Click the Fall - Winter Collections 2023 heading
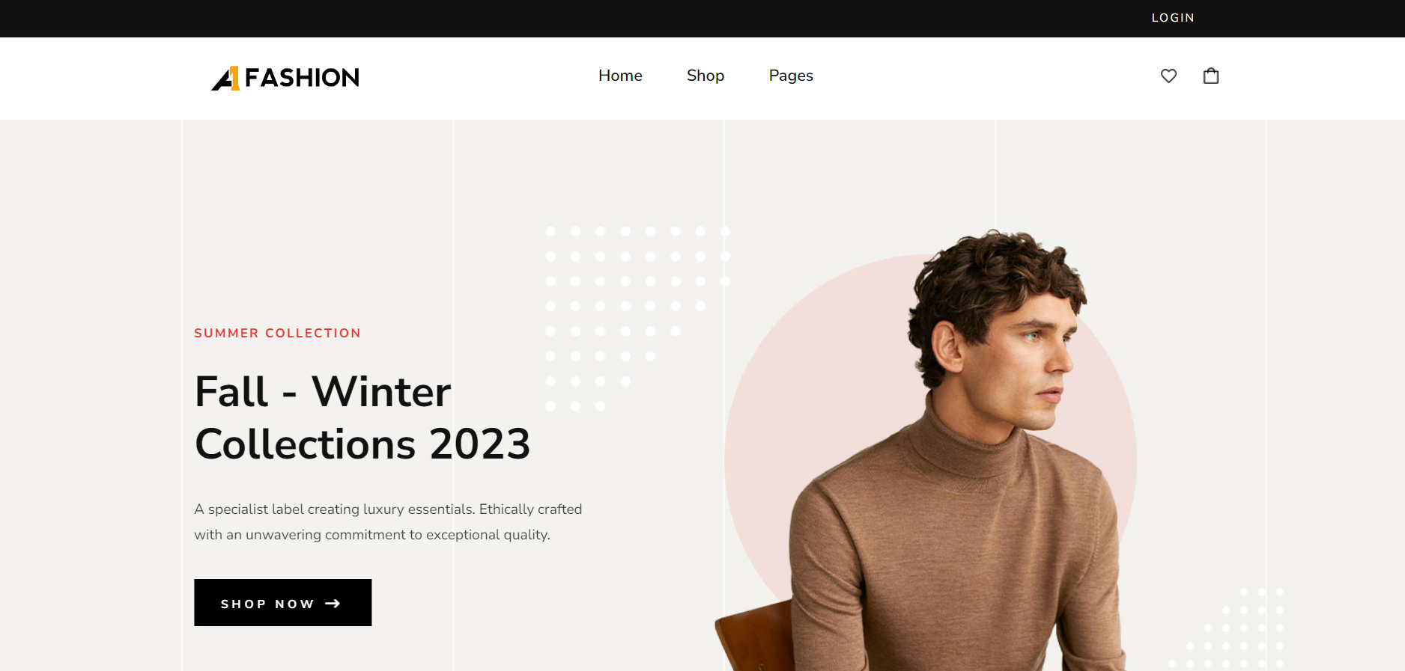The image size is (1405, 671). tap(362, 417)
